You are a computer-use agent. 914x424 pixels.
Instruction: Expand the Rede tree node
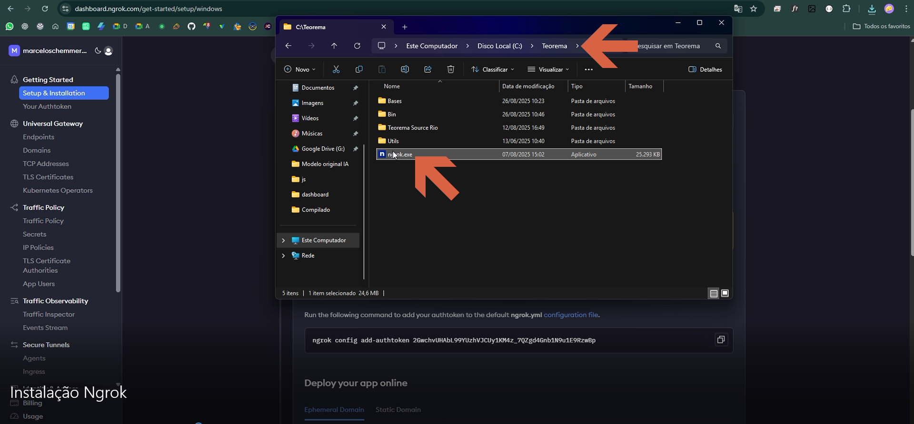[283, 256]
